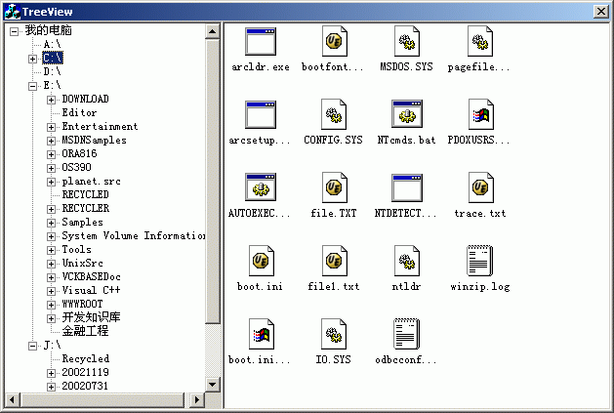Screen dimensions: 614x413
Task: Collapse the J:\ drive node
Action: (33, 346)
